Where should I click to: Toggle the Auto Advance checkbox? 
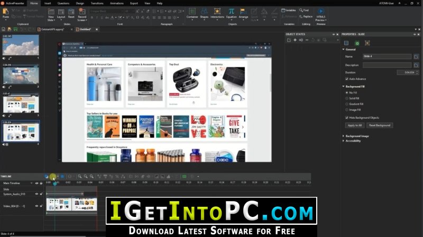[x=347, y=79]
